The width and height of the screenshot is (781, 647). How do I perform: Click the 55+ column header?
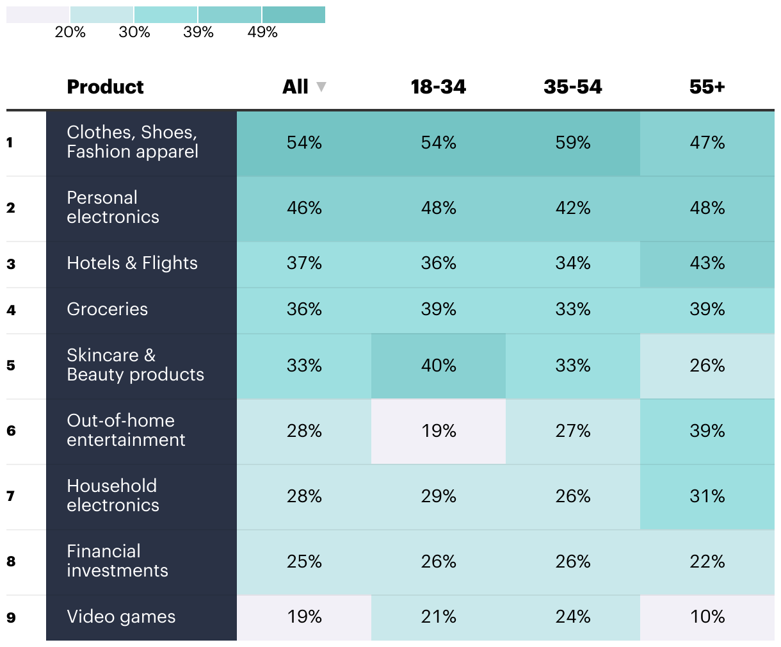(707, 87)
